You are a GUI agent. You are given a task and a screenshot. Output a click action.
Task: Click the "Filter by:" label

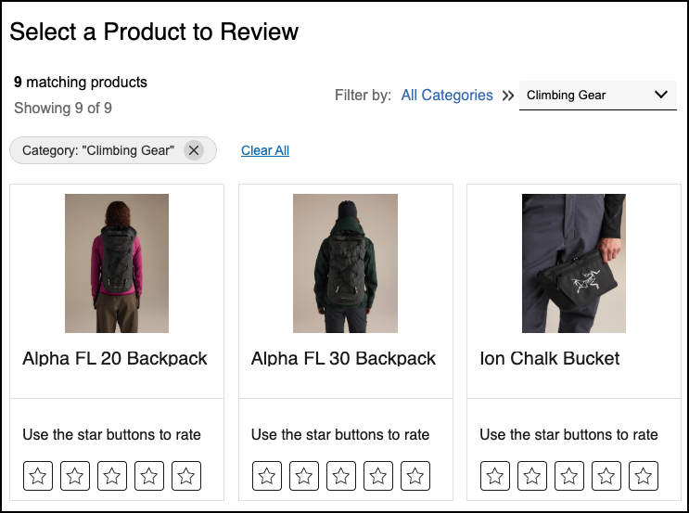[363, 95]
